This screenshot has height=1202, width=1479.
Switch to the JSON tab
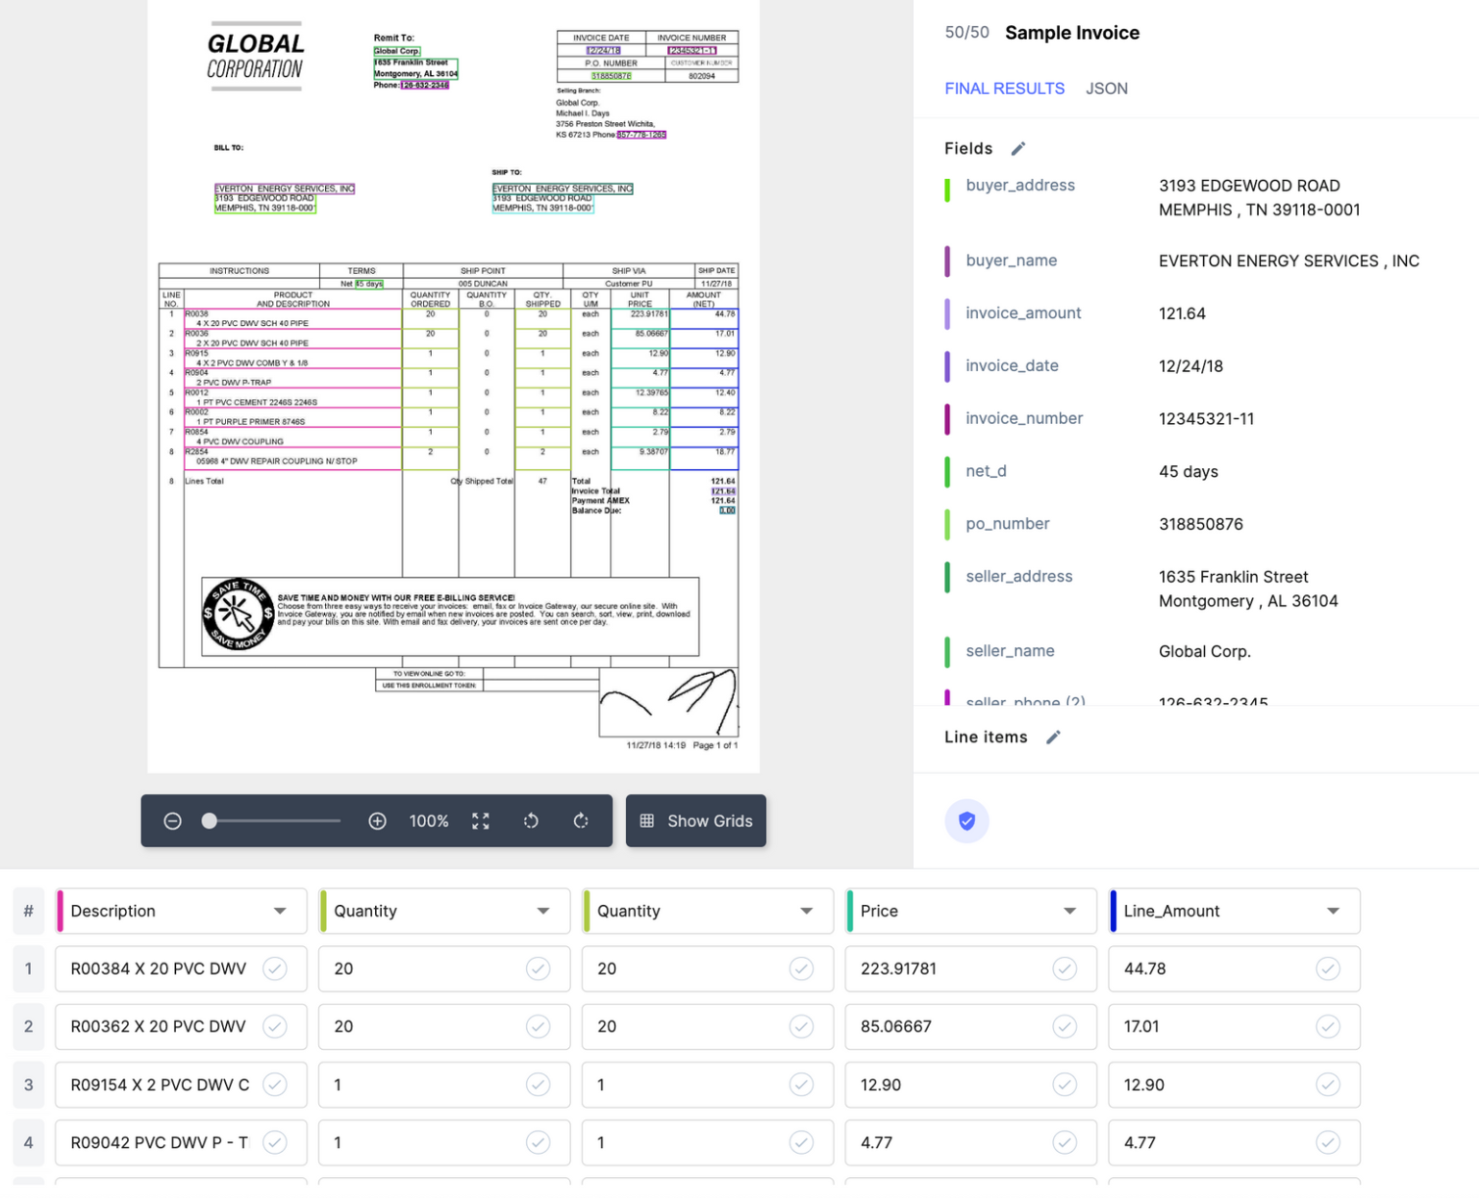1106,88
